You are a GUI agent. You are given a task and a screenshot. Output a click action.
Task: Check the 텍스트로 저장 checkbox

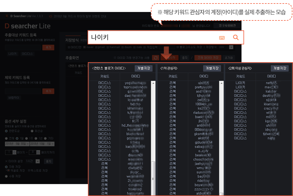pyautogui.click(x=29, y=171)
